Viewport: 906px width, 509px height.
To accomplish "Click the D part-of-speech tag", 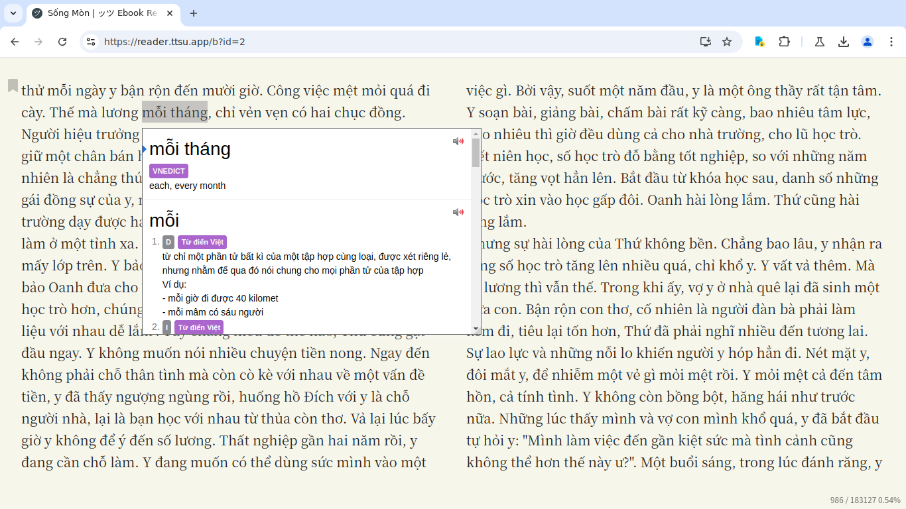I will coord(168,243).
